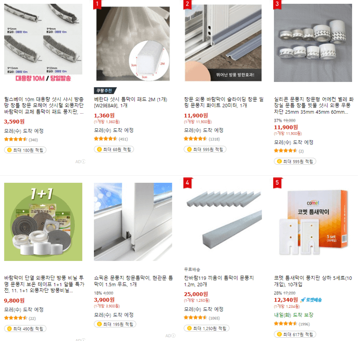The height and width of the screenshot is (341, 363).
Task: Open 코멧 틈새막이 product image
Action: pos(313,222)
